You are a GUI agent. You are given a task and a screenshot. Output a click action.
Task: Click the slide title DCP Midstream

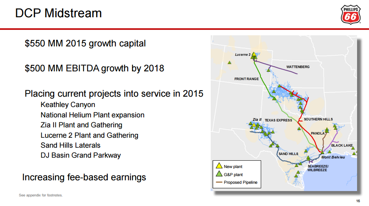click(x=59, y=13)
